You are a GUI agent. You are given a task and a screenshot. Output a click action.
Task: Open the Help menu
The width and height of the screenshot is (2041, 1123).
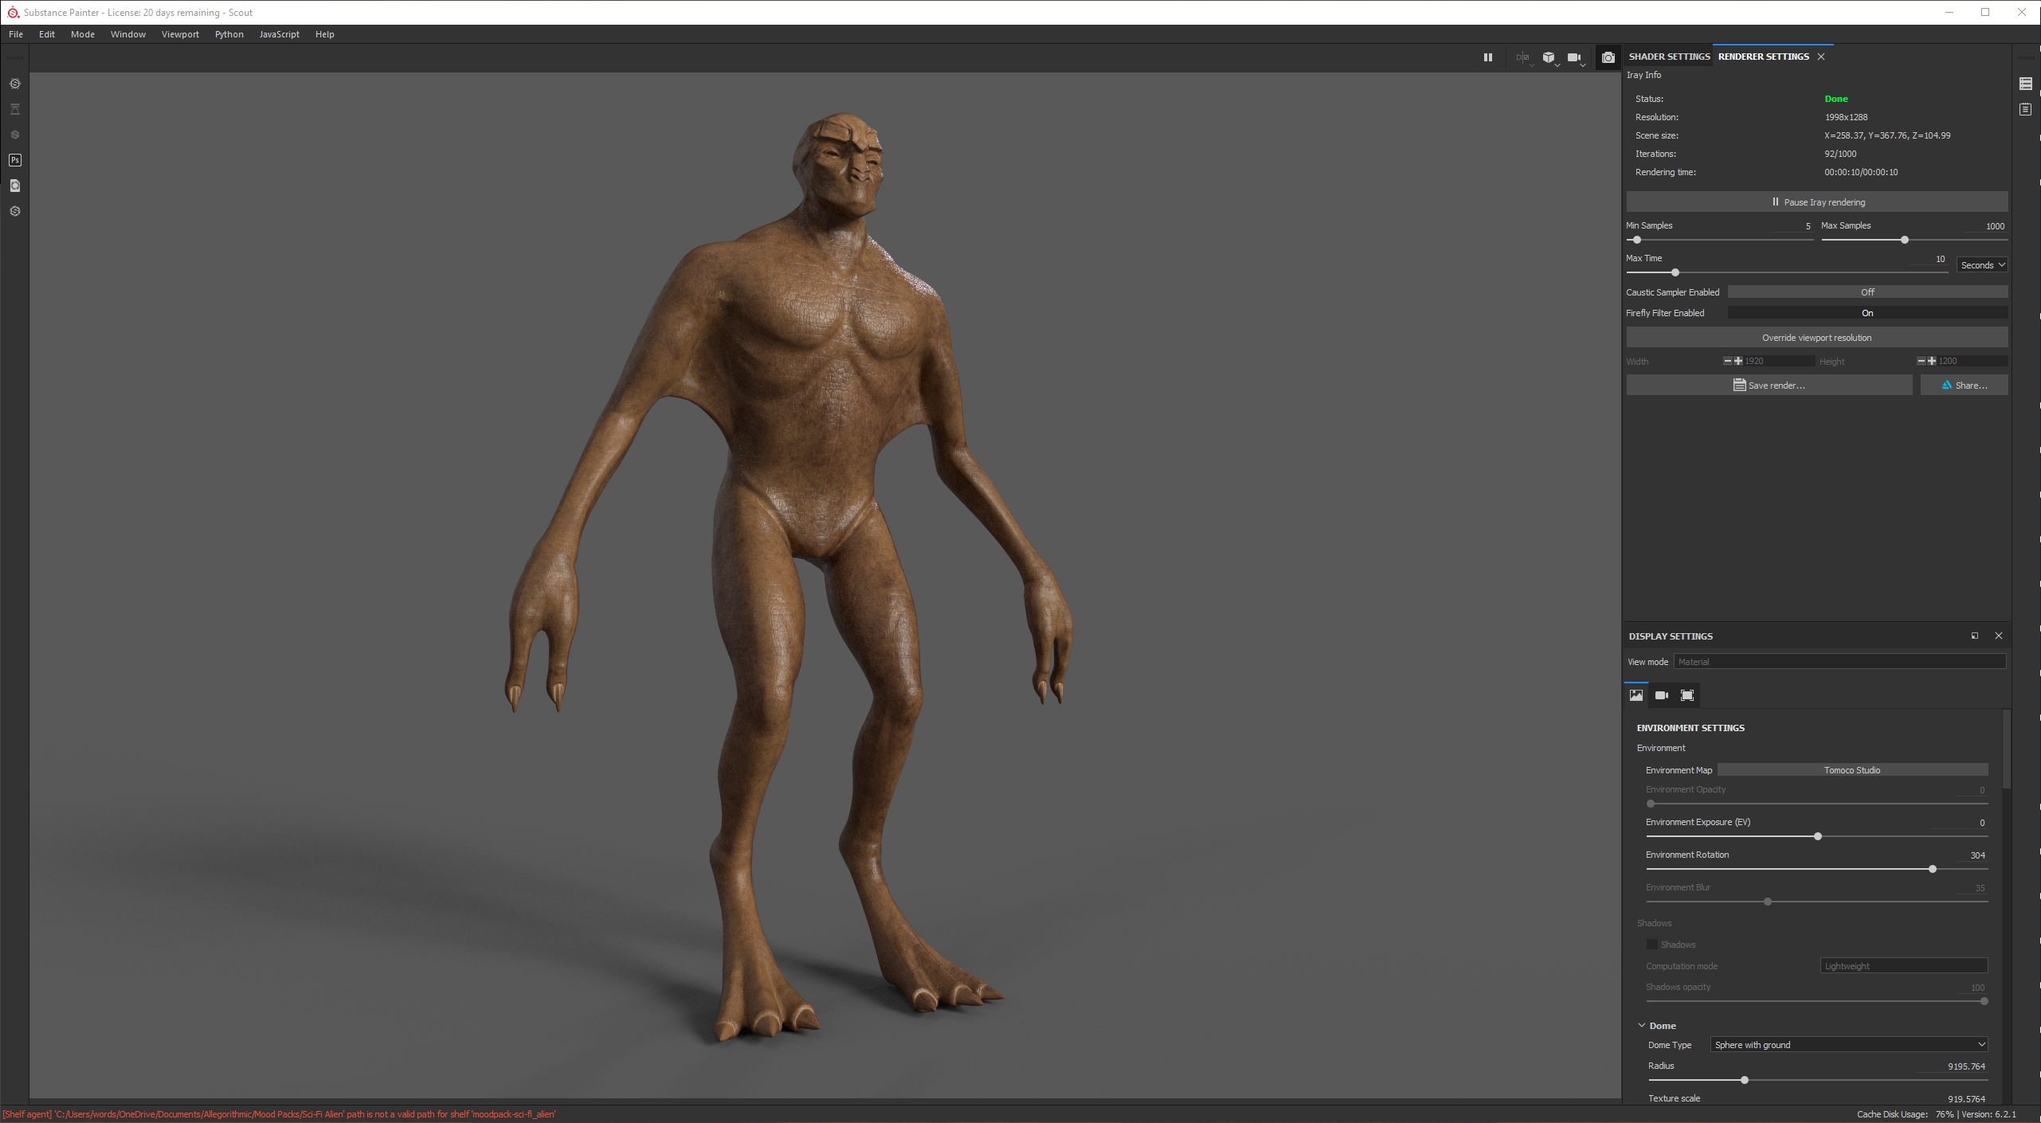pyautogui.click(x=325, y=34)
